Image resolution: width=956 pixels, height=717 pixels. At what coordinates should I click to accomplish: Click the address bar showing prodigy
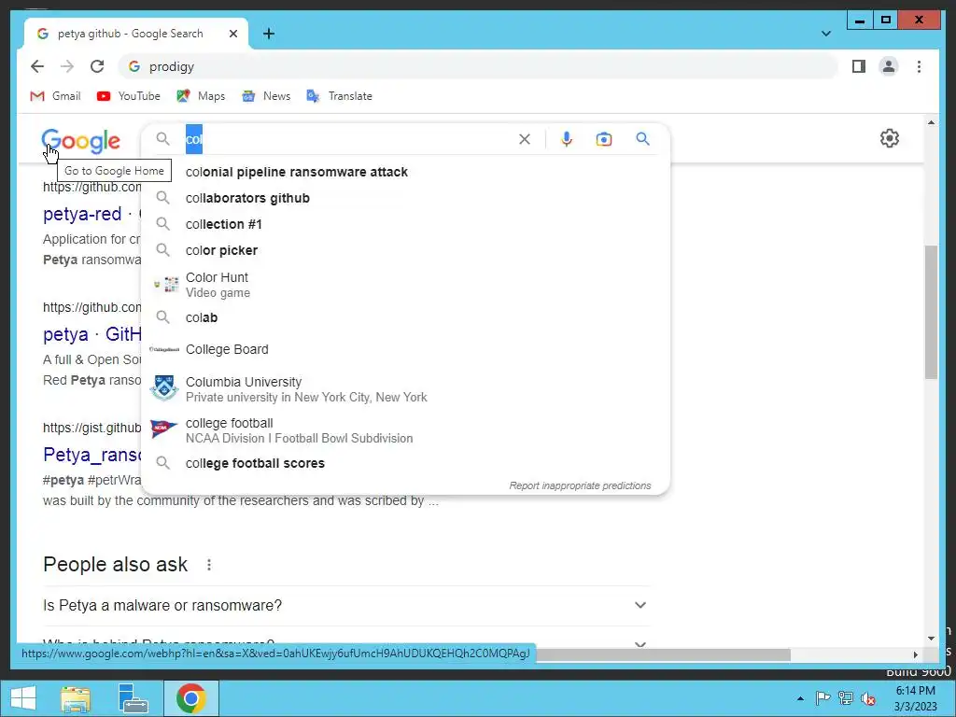pos(479,66)
